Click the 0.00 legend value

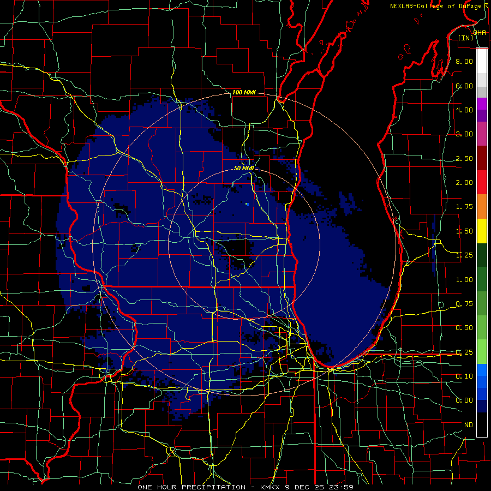(x=464, y=400)
